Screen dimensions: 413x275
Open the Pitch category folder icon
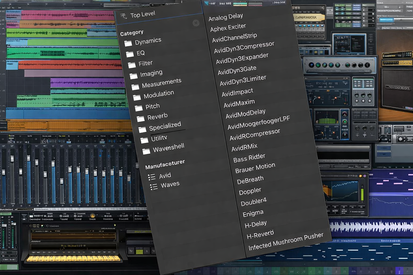pyautogui.click(x=139, y=108)
